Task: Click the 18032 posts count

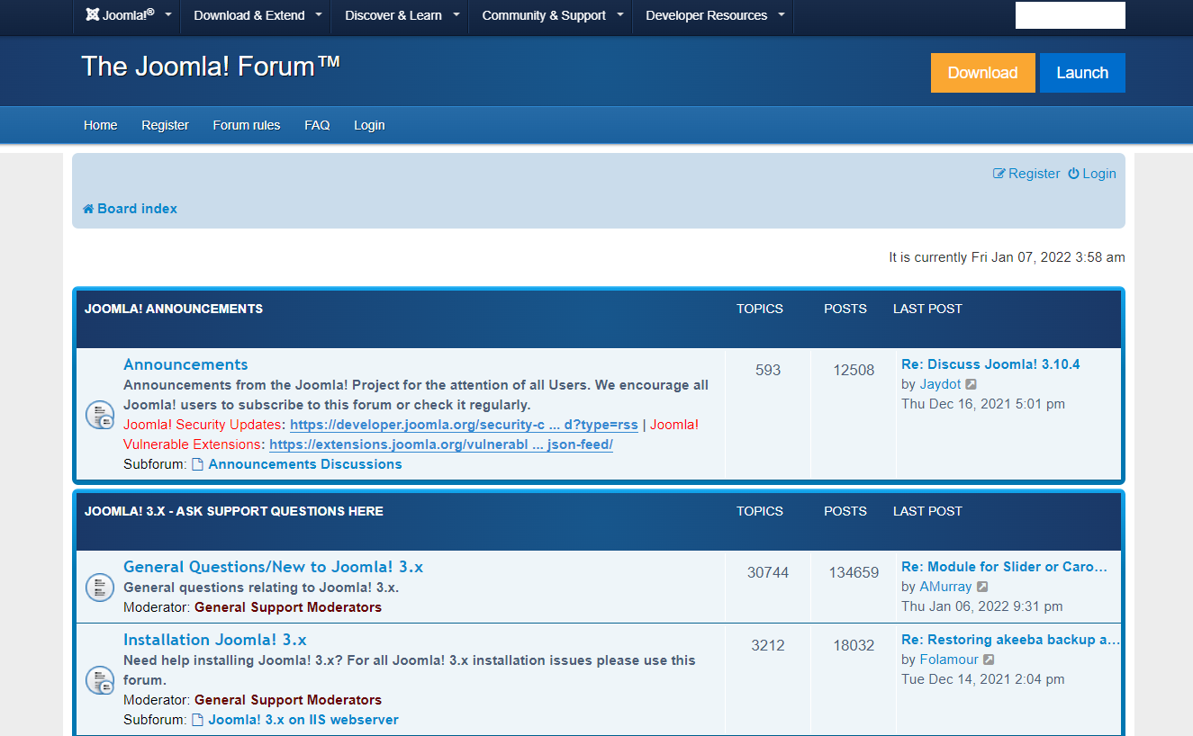Action: click(854, 645)
